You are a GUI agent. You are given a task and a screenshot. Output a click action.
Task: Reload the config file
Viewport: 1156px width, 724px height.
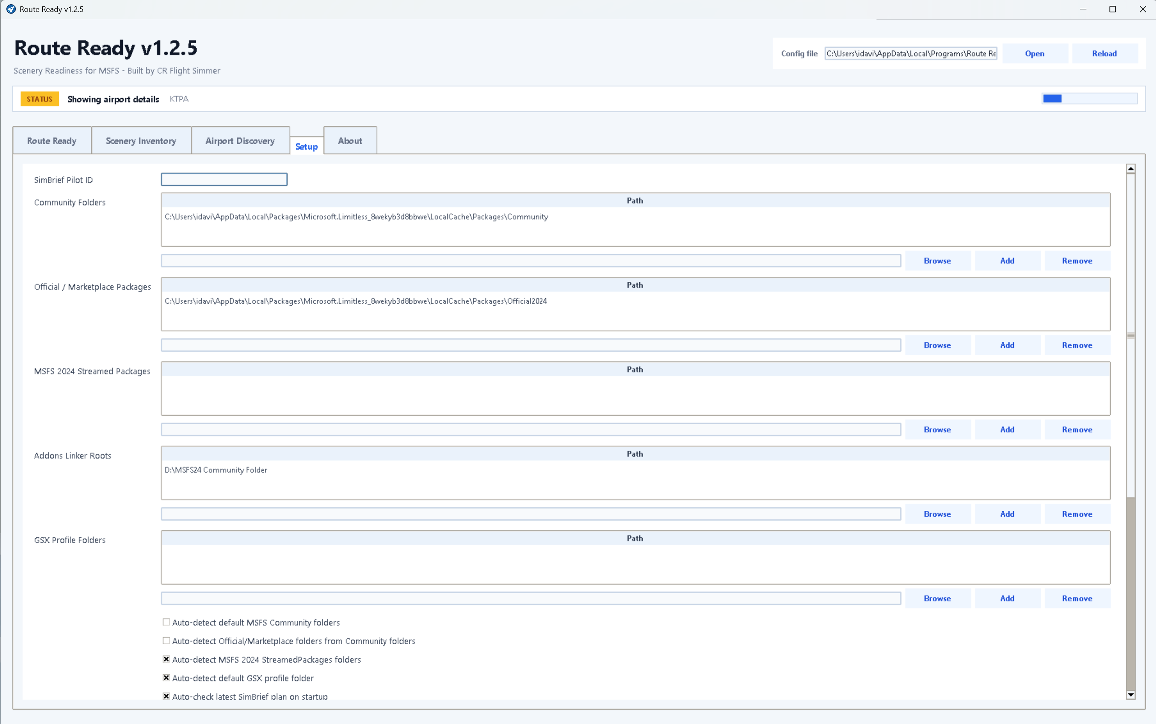coord(1104,54)
